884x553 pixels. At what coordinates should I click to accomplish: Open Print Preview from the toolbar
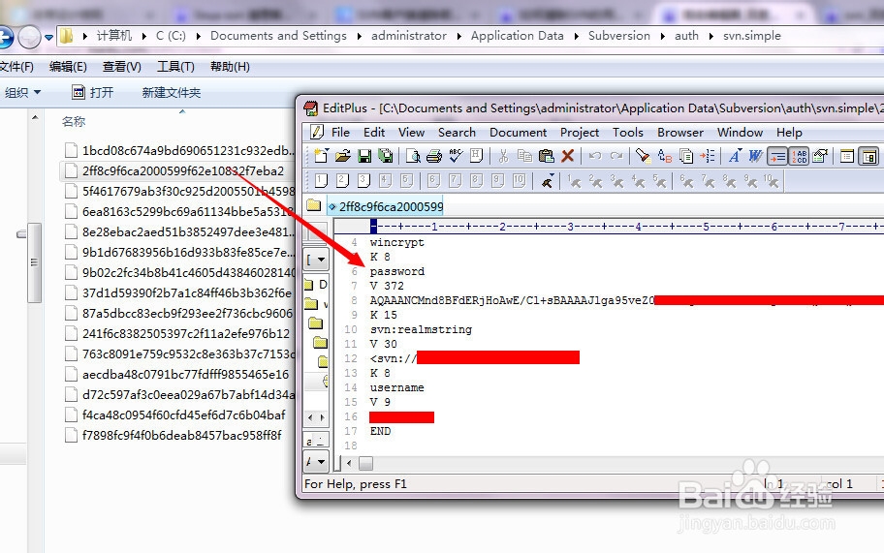click(413, 155)
